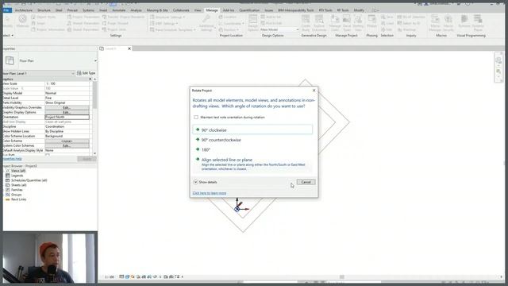The height and width of the screenshot is (286, 508).
Task: Switch to the Structure ribbon tab
Action: click(44, 10)
